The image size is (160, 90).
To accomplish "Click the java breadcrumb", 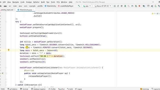I will 20,6.
